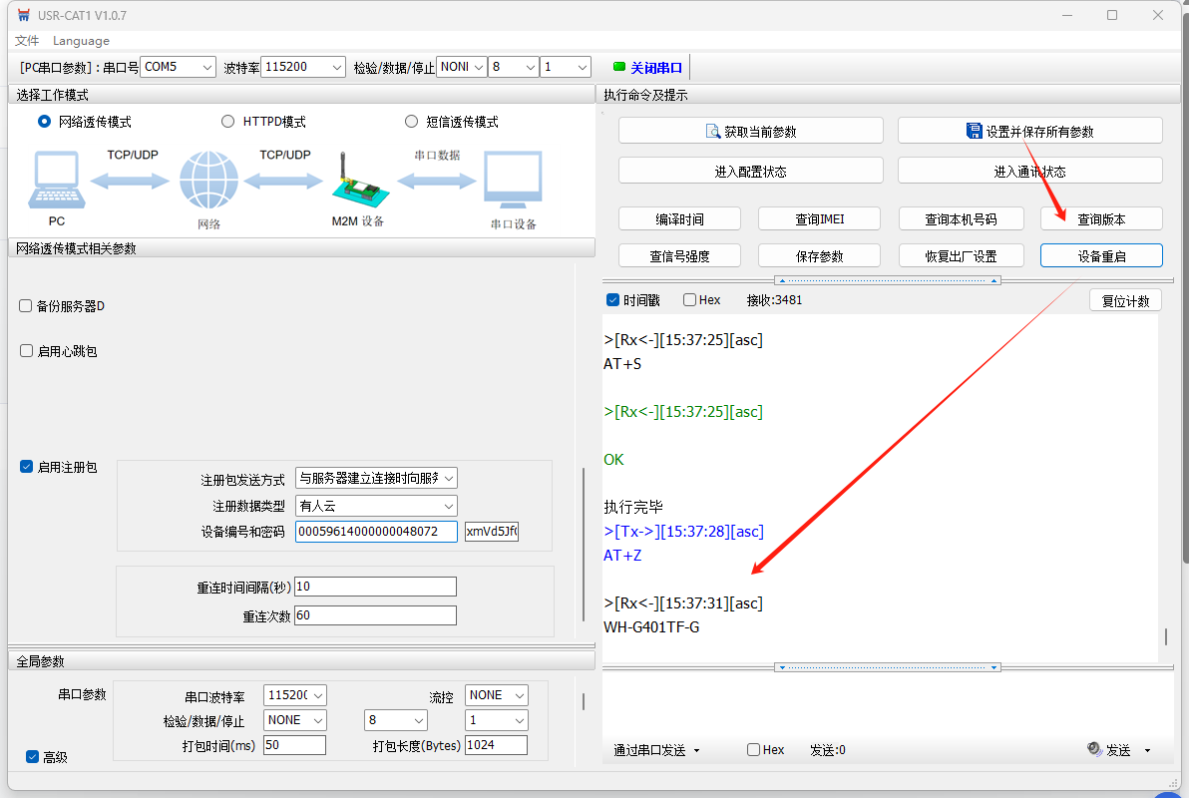The height and width of the screenshot is (798, 1189).
Task: Select 短信透传模式 radio button
Action: coord(411,122)
